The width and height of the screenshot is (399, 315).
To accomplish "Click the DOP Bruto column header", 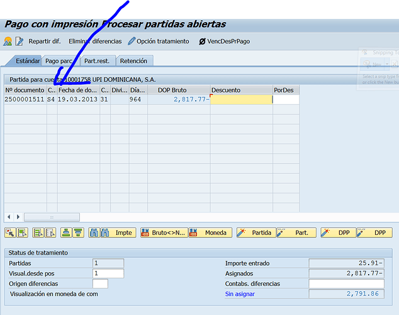I will tap(179, 90).
